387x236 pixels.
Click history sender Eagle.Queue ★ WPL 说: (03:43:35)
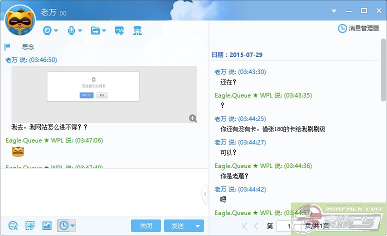pos(263,95)
